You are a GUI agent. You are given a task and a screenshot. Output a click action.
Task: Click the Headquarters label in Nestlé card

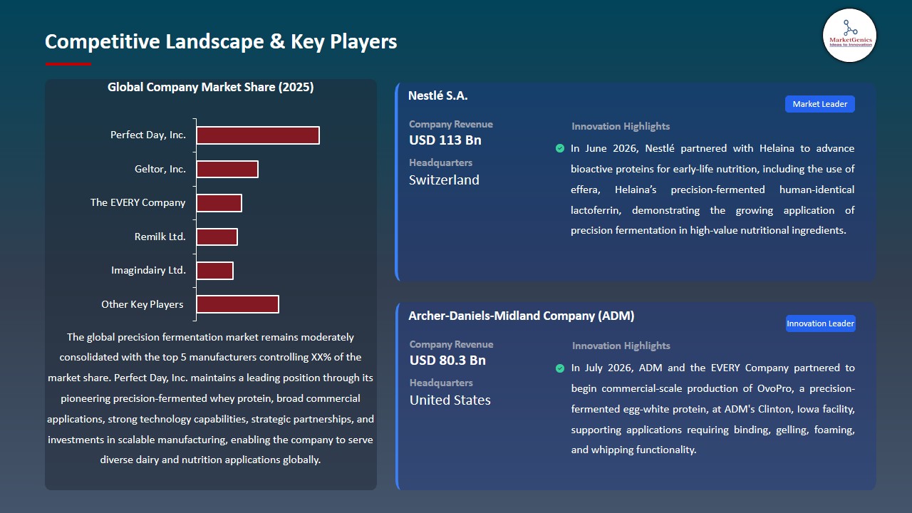[441, 162]
